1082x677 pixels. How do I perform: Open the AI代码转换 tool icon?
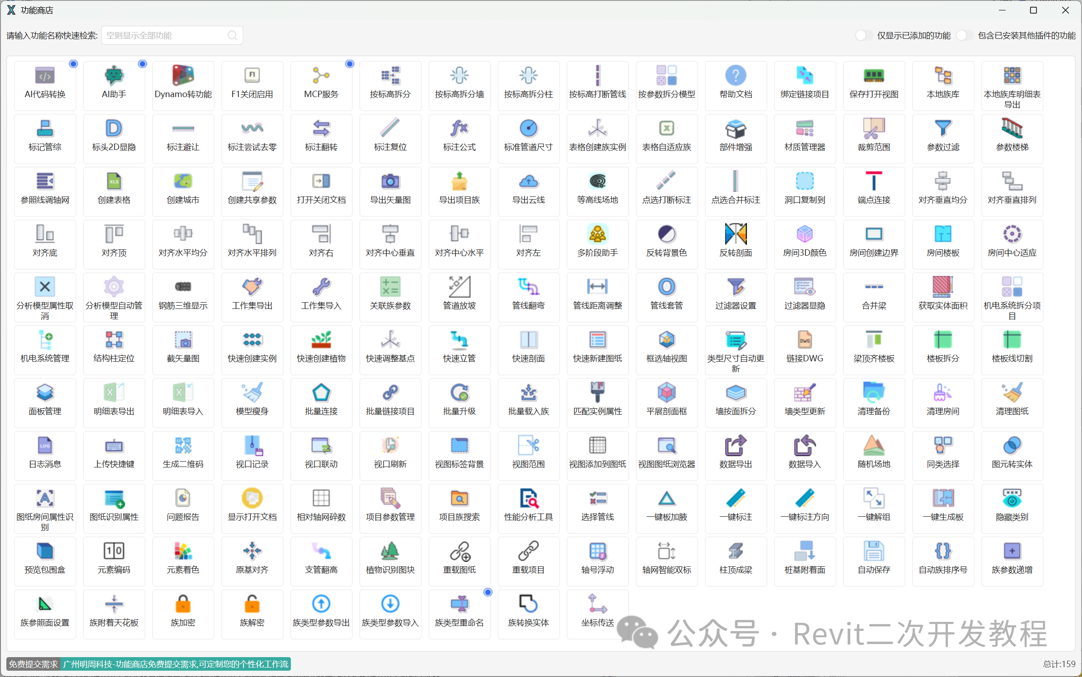[45, 76]
